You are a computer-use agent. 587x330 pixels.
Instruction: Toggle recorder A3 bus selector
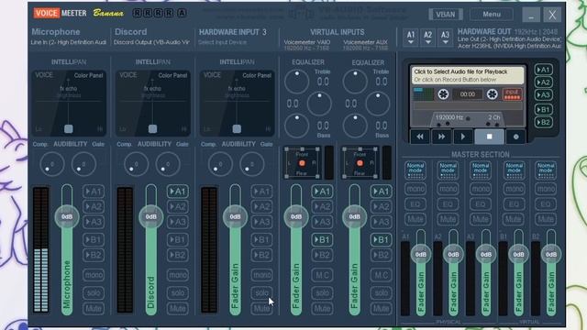[x=544, y=95]
